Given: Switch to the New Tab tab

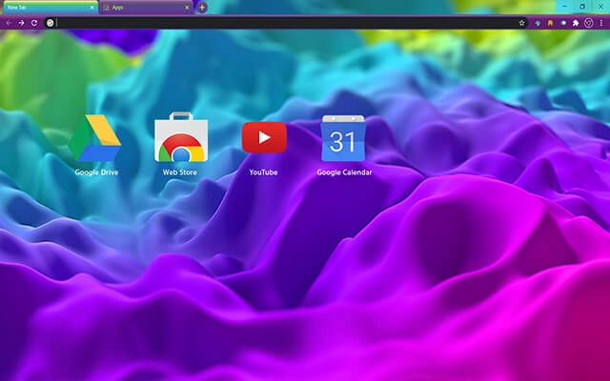Looking at the screenshot, I should pos(51,8).
